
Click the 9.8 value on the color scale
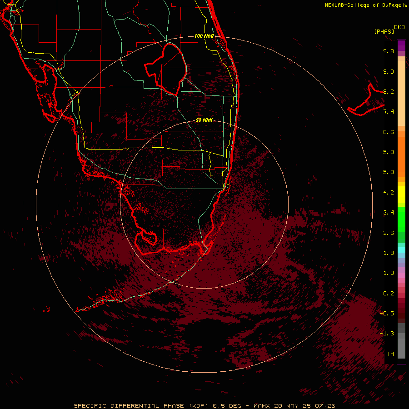389,51
